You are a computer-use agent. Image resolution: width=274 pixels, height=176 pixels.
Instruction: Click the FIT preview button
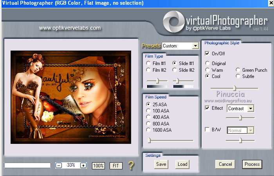point(116,166)
